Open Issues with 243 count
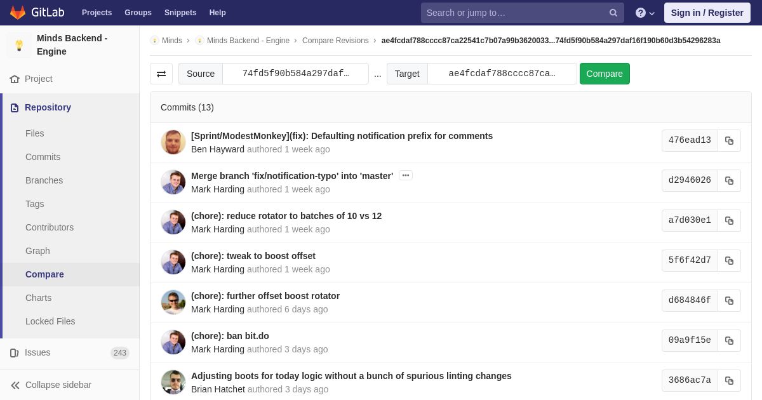This screenshot has width=762, height=400. pyautogui.click(x=70, y=353)
